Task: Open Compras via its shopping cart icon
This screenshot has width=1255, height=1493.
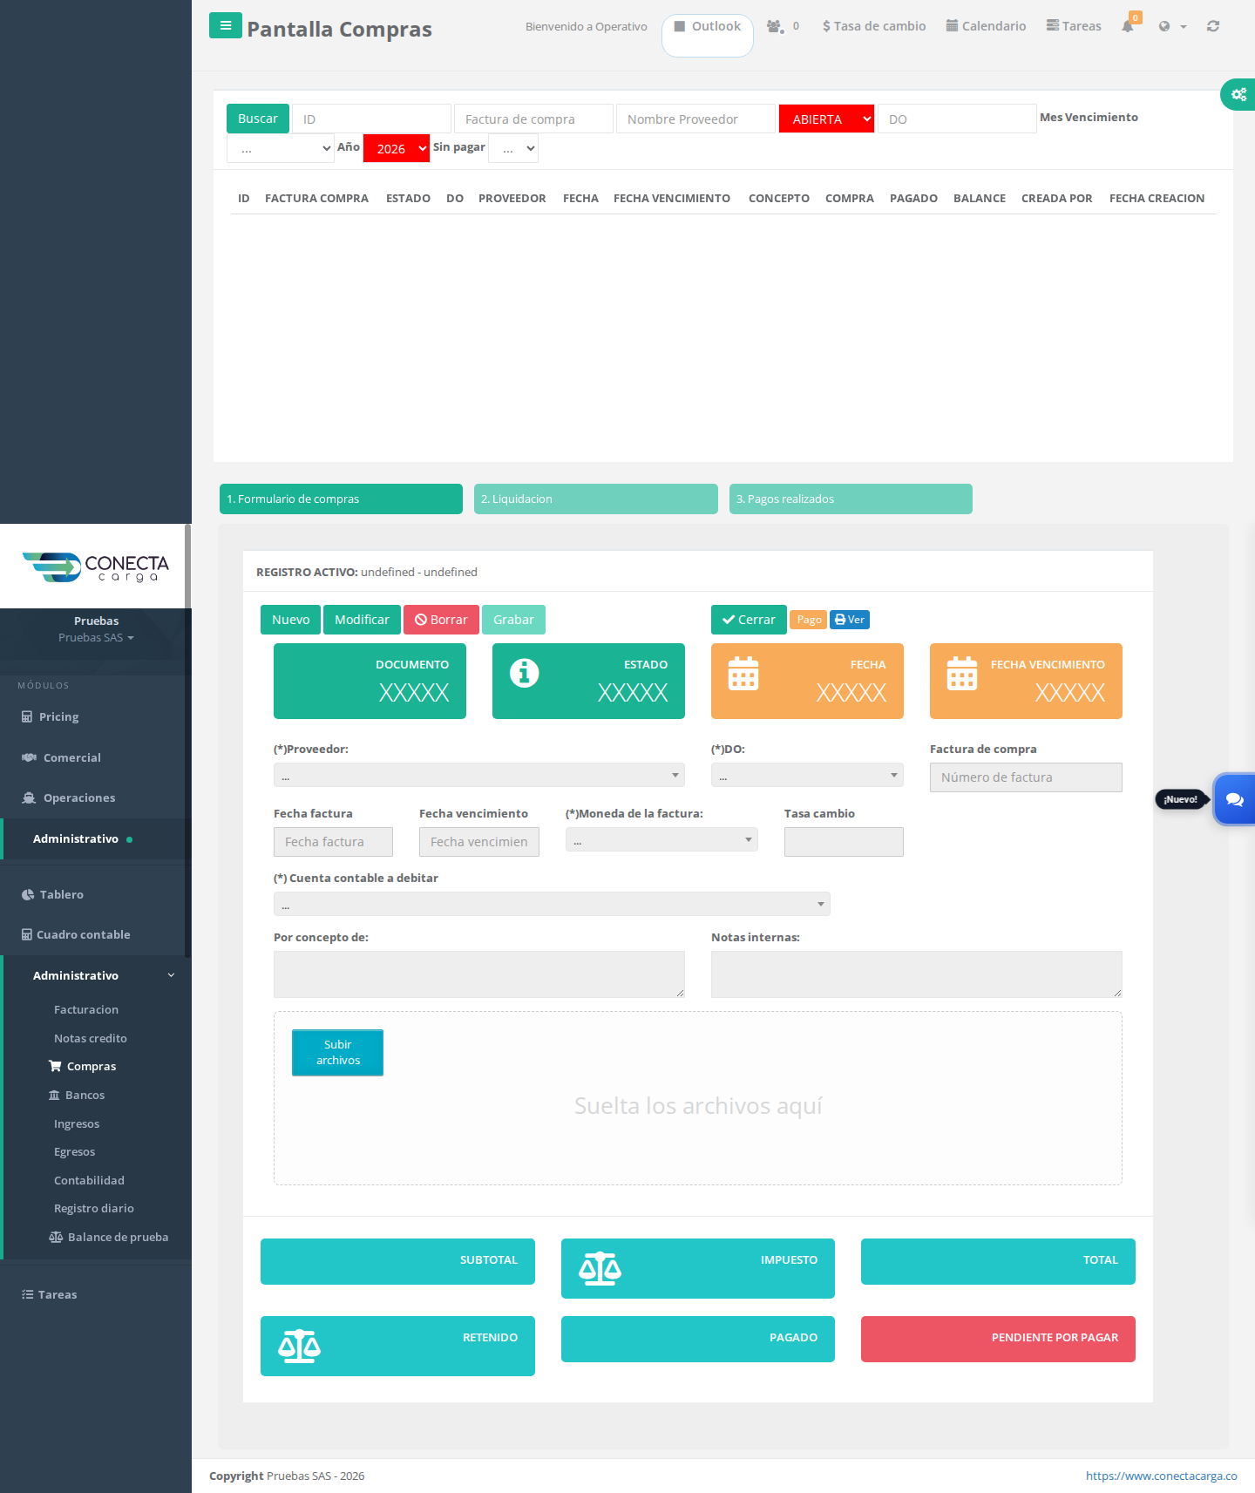Action: click(55, 1066)
